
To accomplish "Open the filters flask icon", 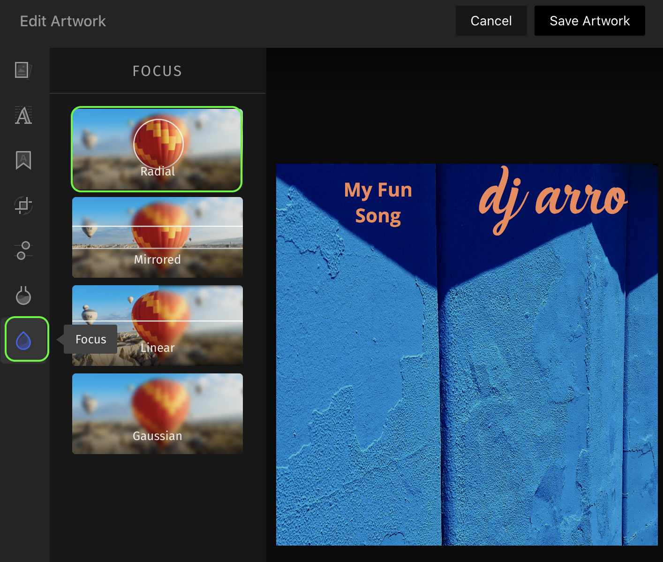I will (23, 296).
